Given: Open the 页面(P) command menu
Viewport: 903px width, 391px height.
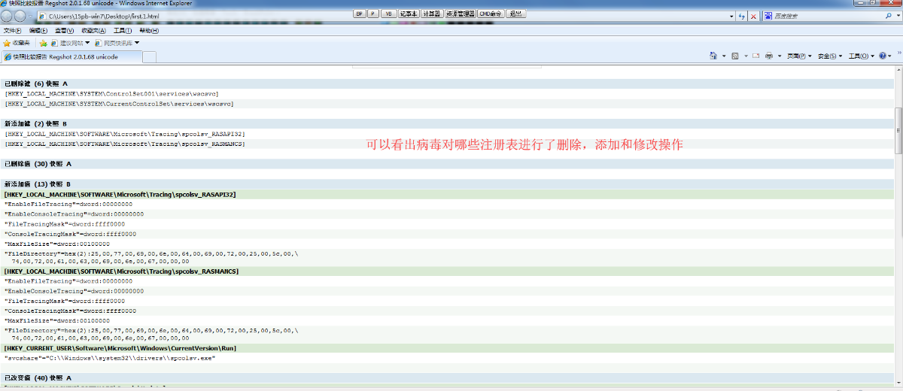Looking at the screenshot, I should pyautogui.click(x=799, y=56).
